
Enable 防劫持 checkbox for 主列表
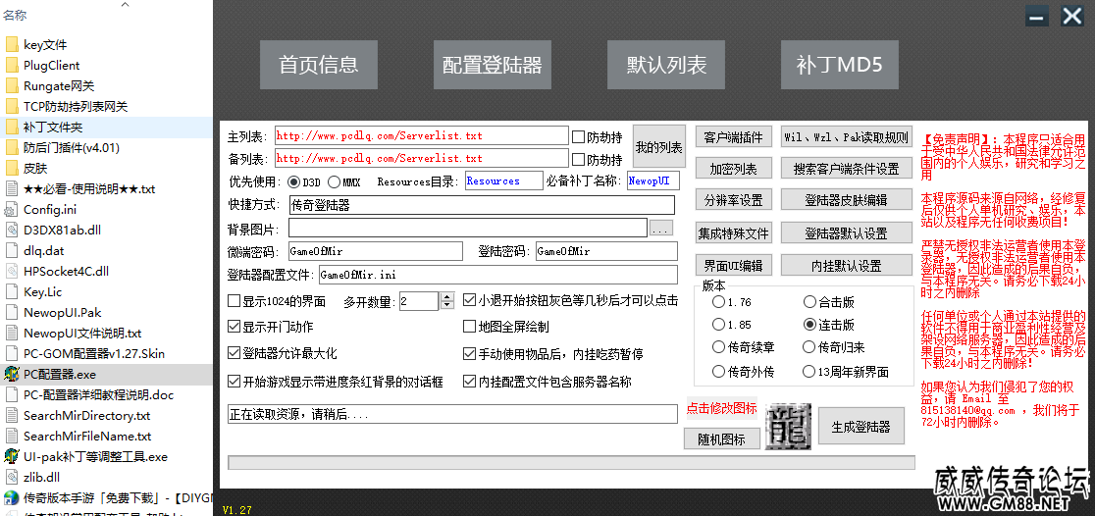[578, 136]
